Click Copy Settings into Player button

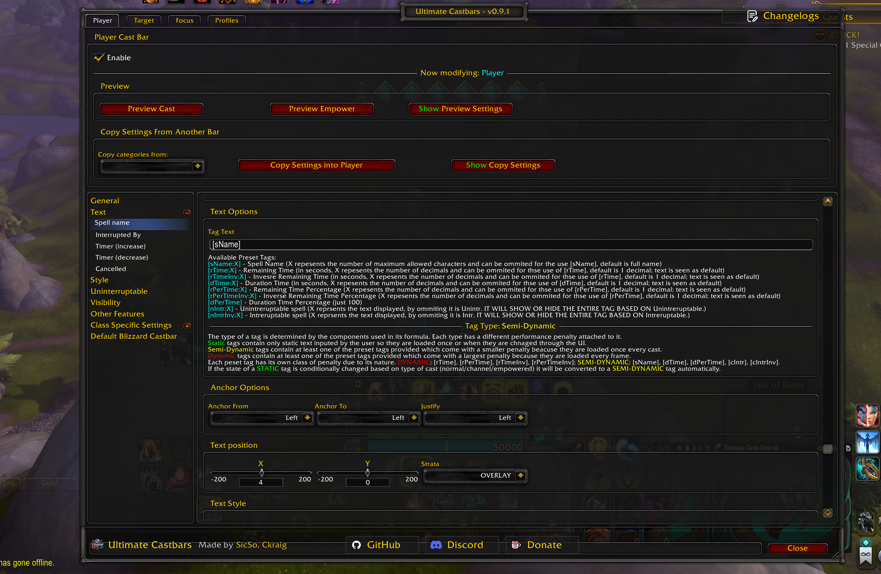316,165
